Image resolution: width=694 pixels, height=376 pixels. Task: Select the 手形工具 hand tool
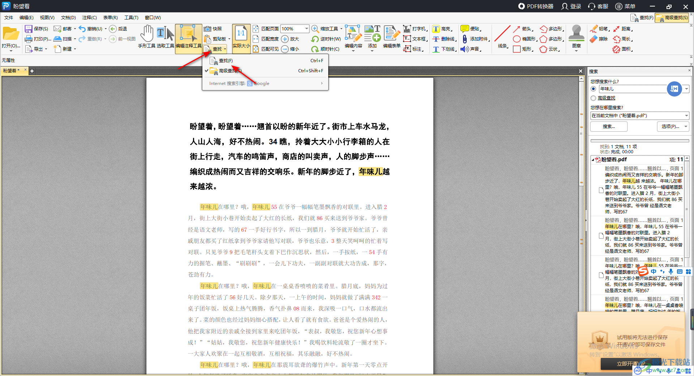147,37
